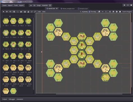Screen dimensions: 133x102
Task: Open the canvas Edit dropdown menu
Action: [x=39, y=12]
